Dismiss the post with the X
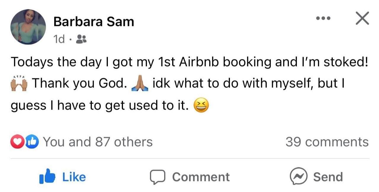 click(x=362, y=18)
